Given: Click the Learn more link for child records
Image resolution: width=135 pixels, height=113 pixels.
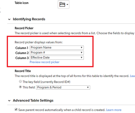Looking at the screenshot, I should pos(114,110).
